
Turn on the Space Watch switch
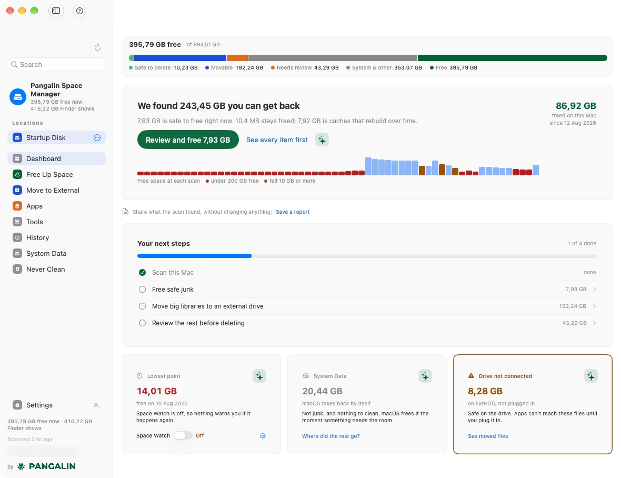(183, 435)
